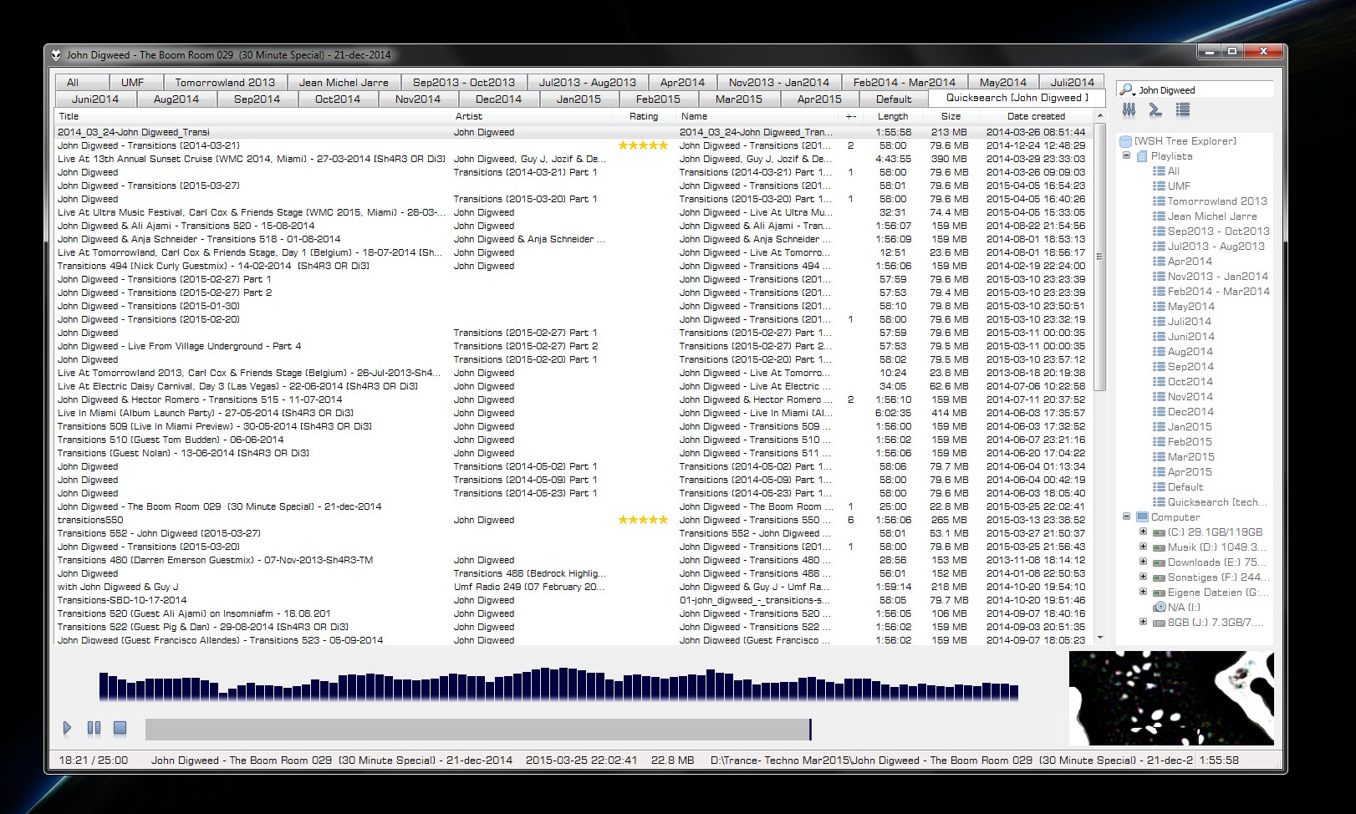Click the album art visualization thumbnail
The width and height of the screenshot is (1356, 814).
coord(1171,699)
